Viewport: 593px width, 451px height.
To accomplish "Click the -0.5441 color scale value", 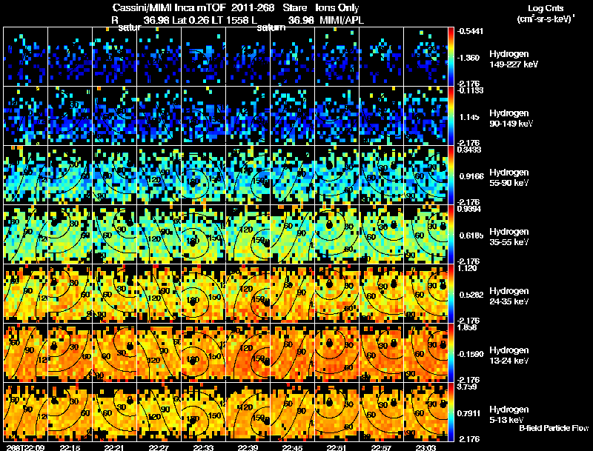I will [470, 31].
